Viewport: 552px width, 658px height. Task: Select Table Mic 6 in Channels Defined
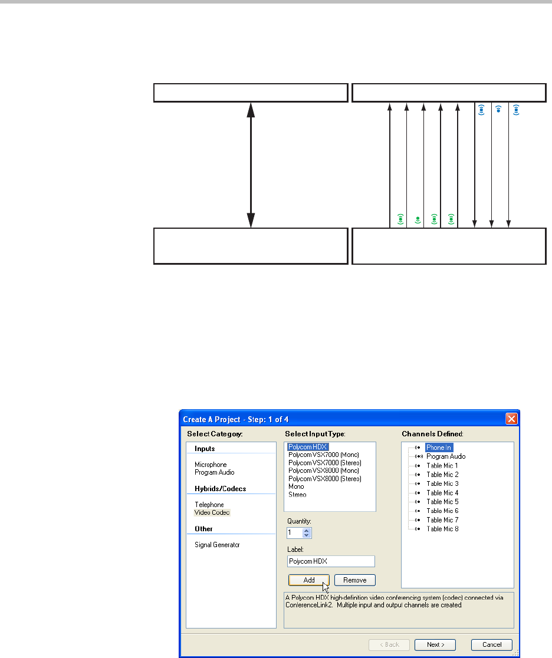coord(442,511)
